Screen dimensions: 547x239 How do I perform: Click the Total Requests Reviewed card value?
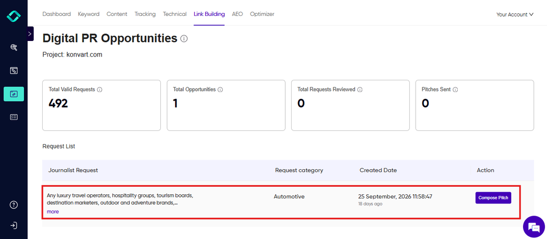point(301,103)
